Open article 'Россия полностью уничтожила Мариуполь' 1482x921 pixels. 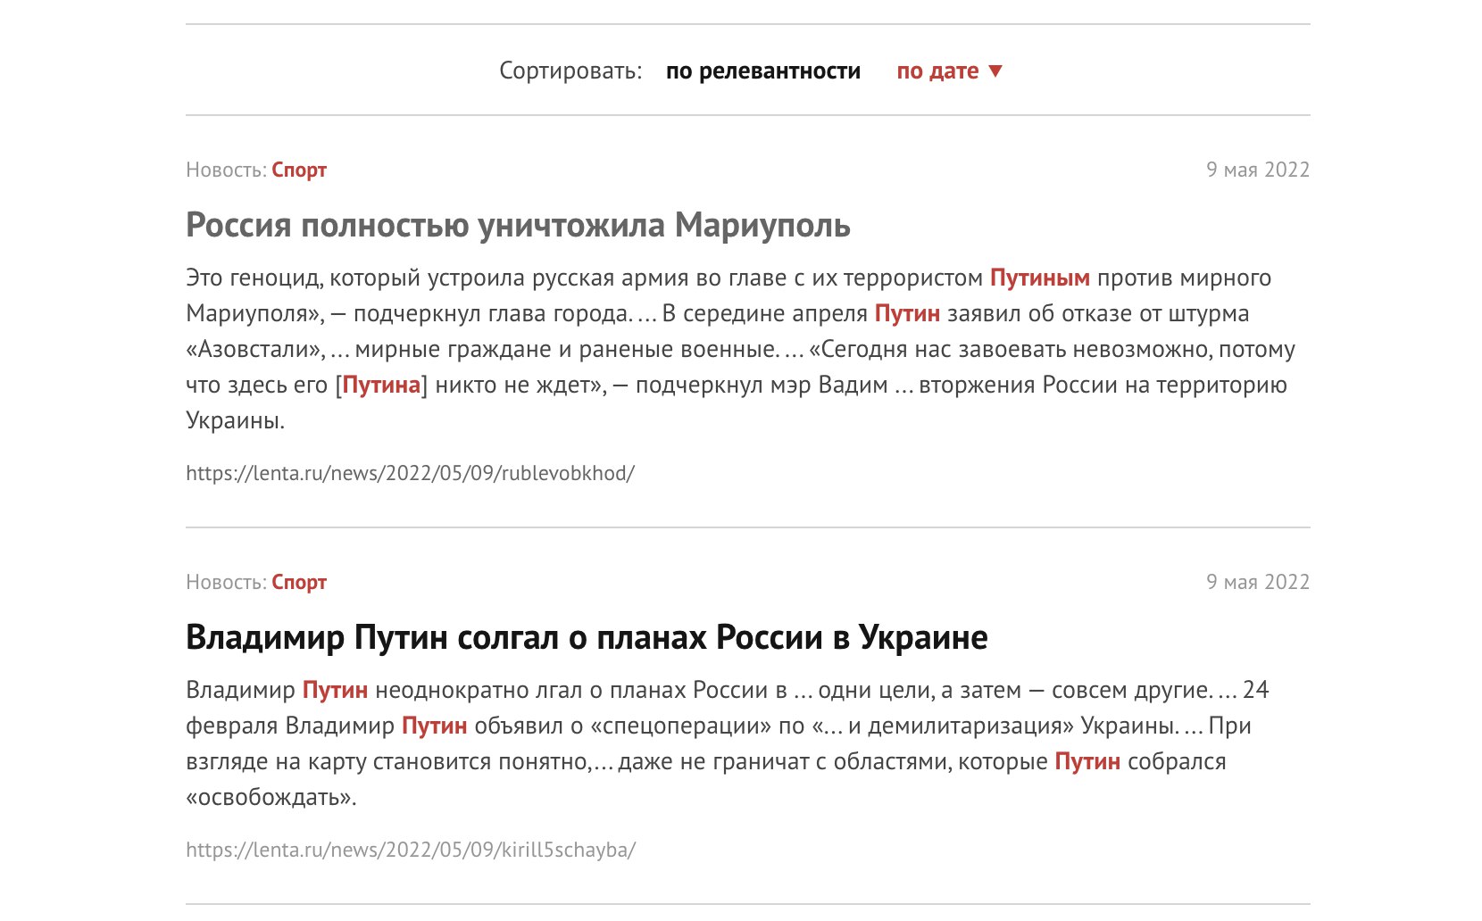[x=516, y=226]
